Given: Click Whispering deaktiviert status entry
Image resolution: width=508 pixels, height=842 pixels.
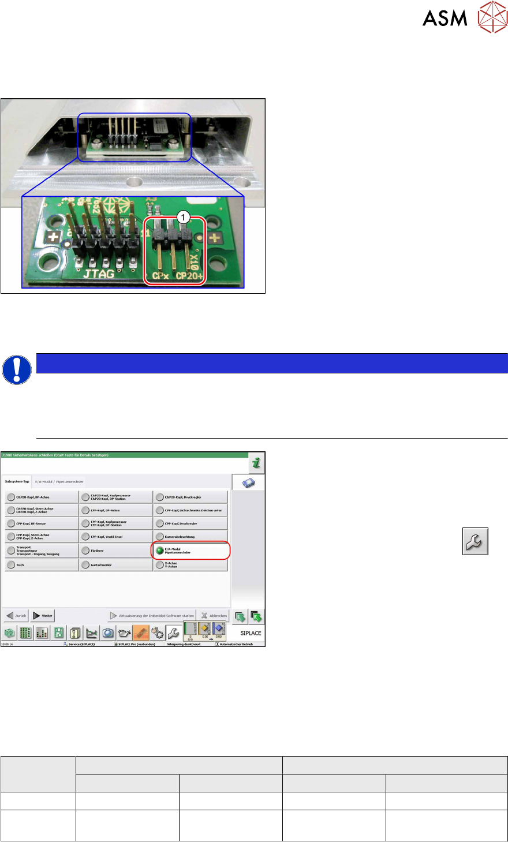Looking at the screenshot, I should 184,644.
